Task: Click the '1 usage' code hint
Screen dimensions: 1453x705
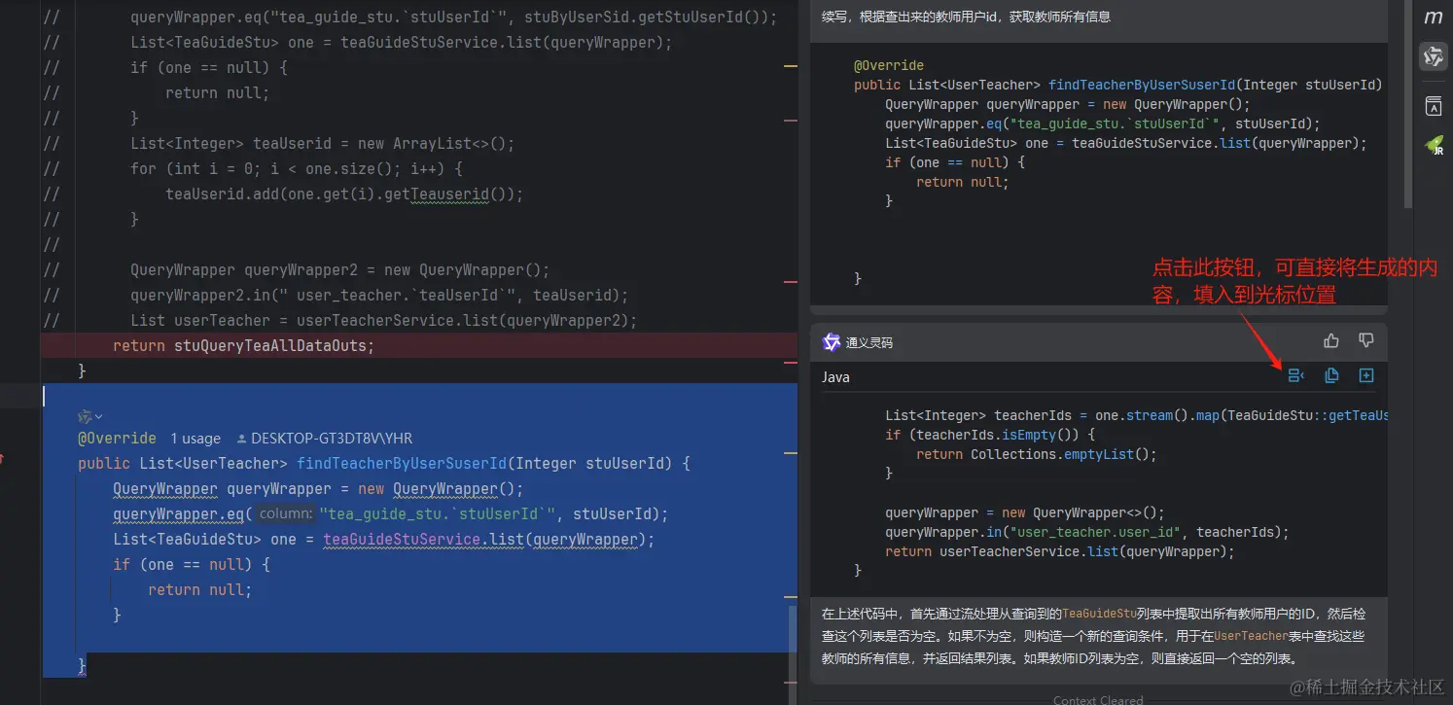Action: (x=195, y=439)
